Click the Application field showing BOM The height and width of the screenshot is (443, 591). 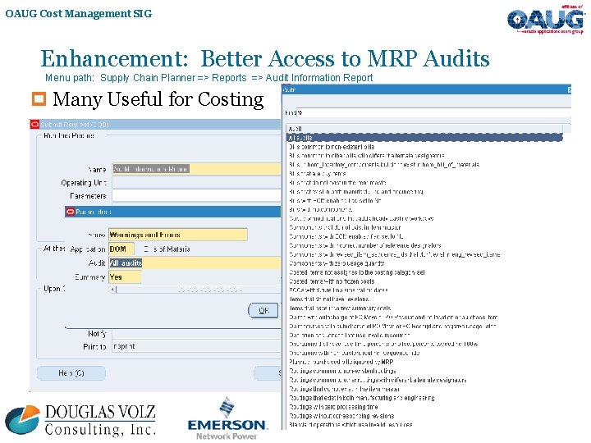[121, 249]
